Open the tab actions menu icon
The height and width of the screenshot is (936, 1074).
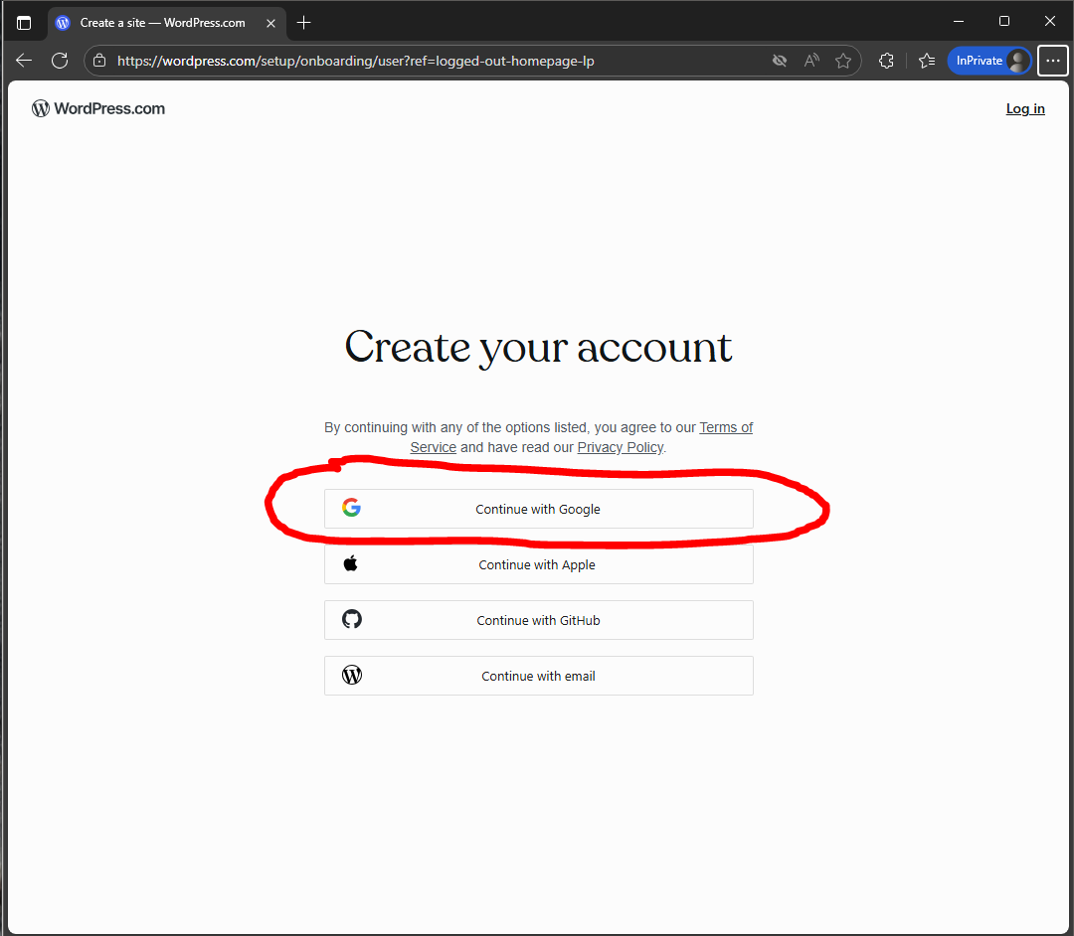(x=24, y=23)
